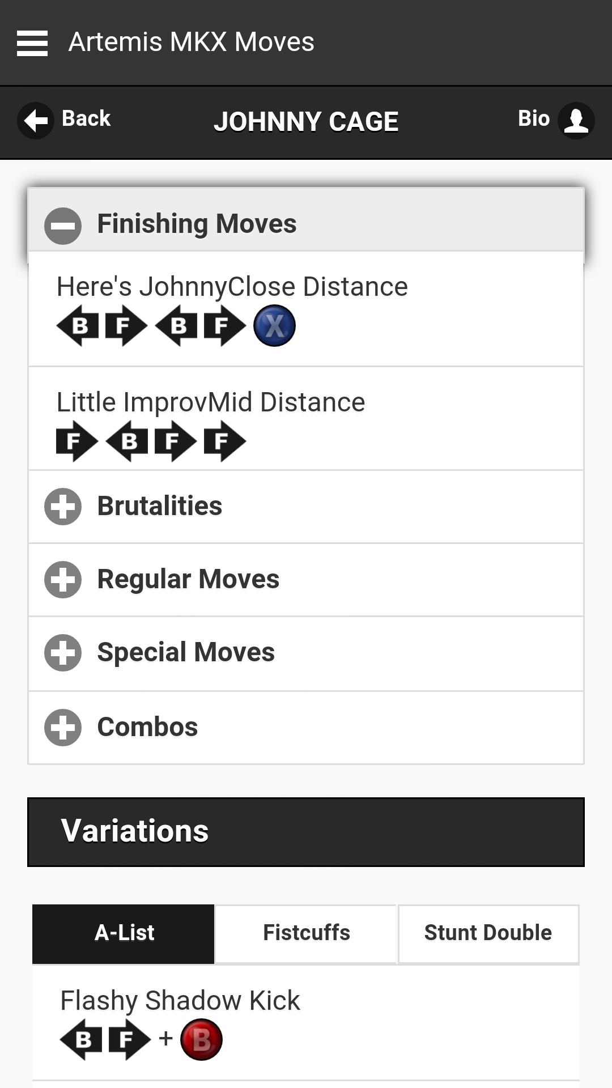Collapse Finishing Moves using the minus icon

pyautogui.click(x=63, y=226)
